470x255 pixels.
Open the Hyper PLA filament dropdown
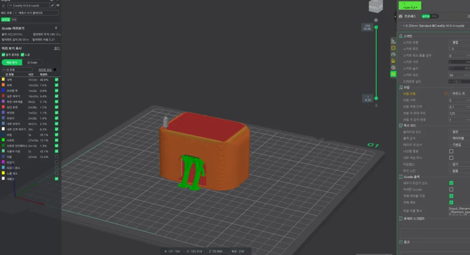[x=410, y=5]
